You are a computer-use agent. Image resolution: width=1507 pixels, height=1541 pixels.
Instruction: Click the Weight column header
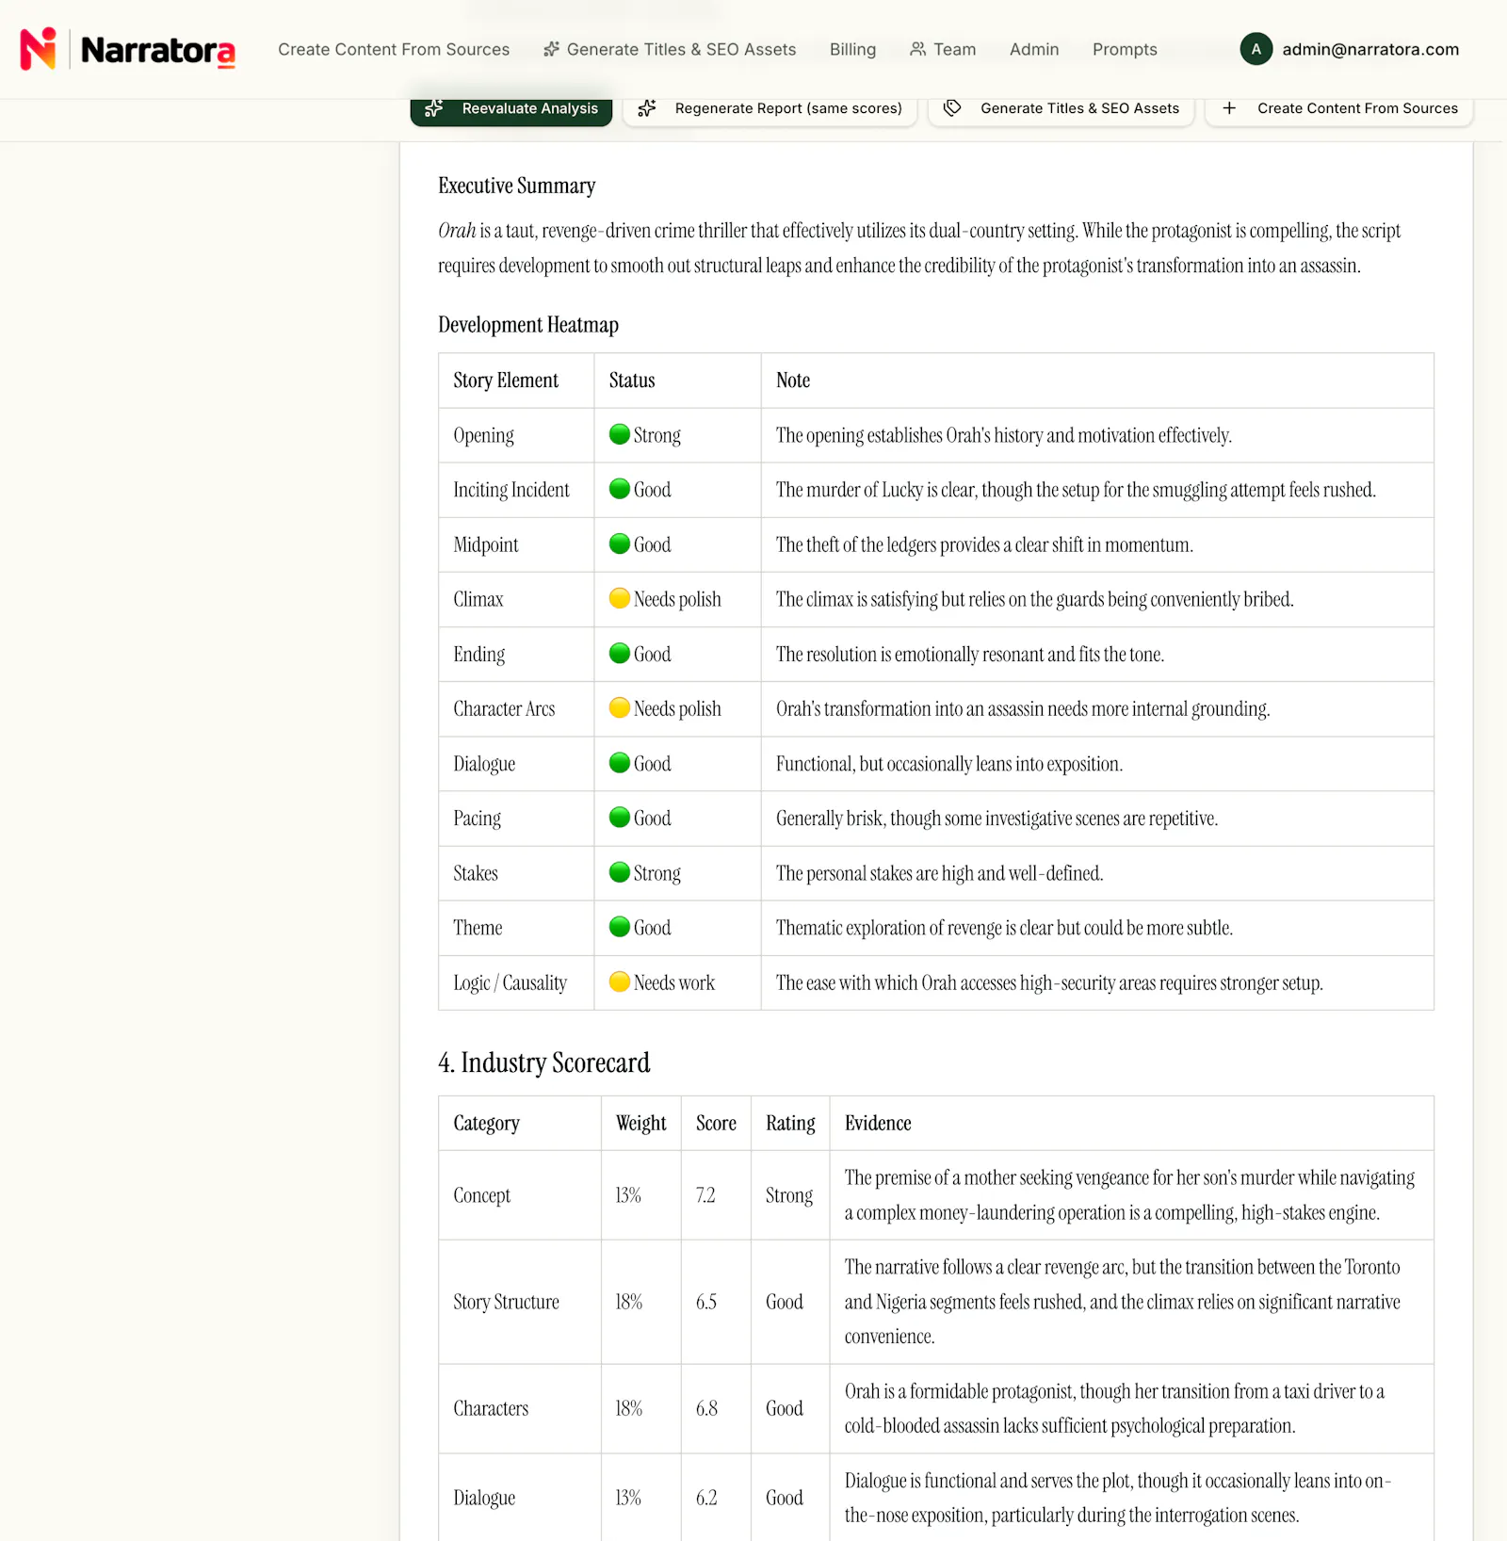pyautogui.click(x=640, y=1123)
